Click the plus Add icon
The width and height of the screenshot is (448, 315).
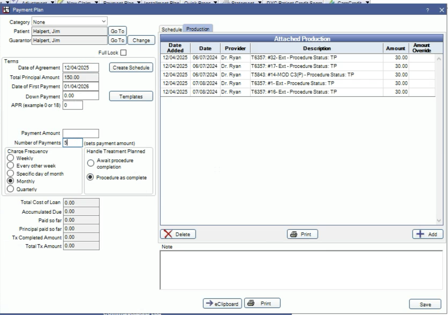pyautogui.click(x=420, y=234)
